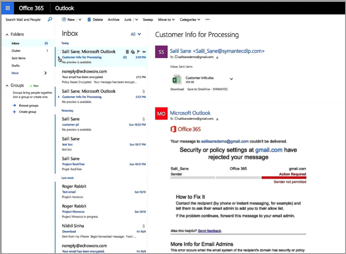Image resolution: width=346 pixels, height=254 pixels.
Task: Open Roger Rabbit's Project Morocco message
Action: (x=101, y=211)
